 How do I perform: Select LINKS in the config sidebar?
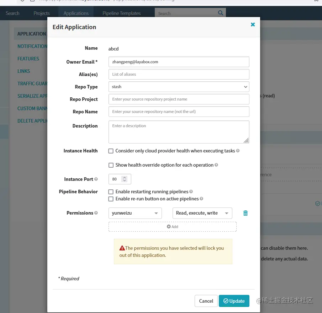(x=23, y=71)
